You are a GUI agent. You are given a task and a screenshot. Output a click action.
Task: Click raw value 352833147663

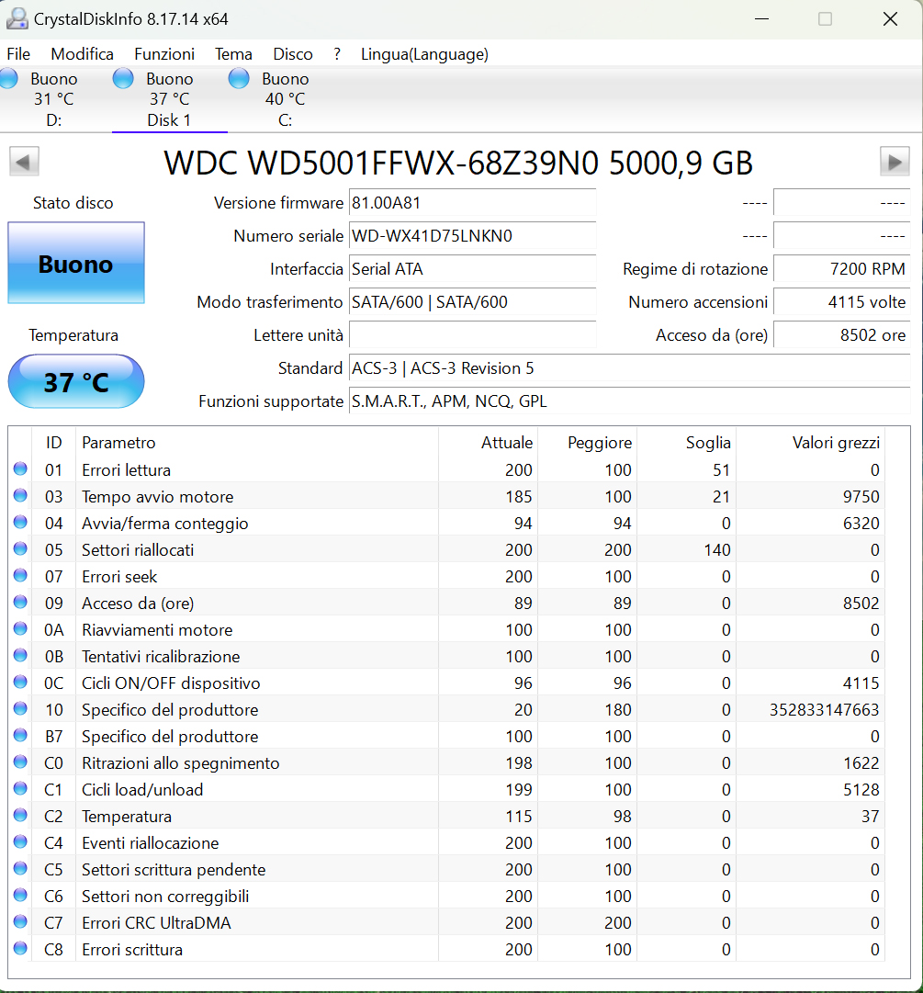pyautogui.click(x=824, y=710)
